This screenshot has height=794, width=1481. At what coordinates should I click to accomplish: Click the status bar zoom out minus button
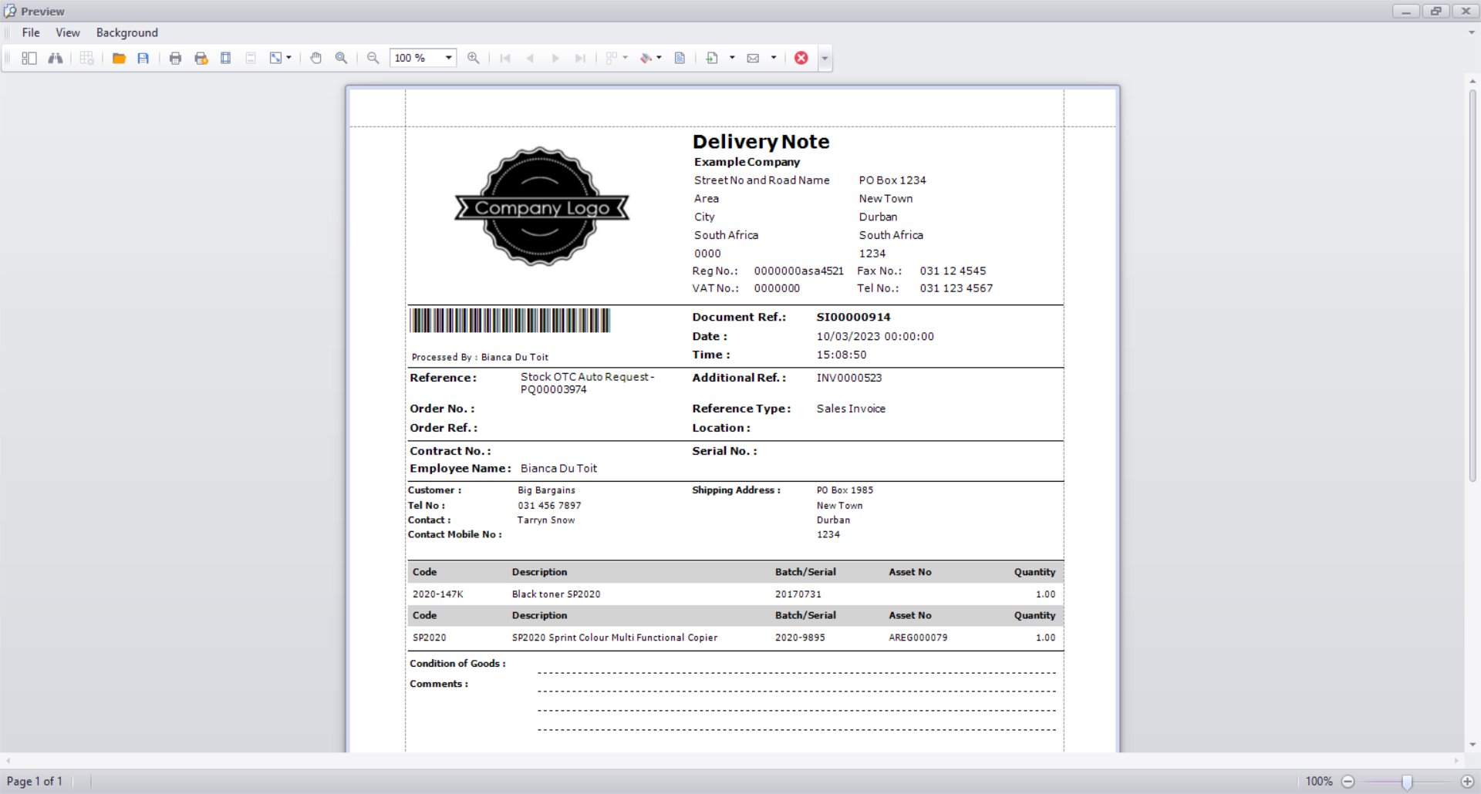[1348, 782]
